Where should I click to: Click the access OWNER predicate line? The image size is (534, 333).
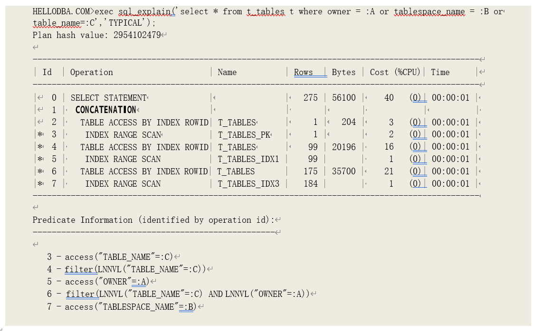click(106, 282)
